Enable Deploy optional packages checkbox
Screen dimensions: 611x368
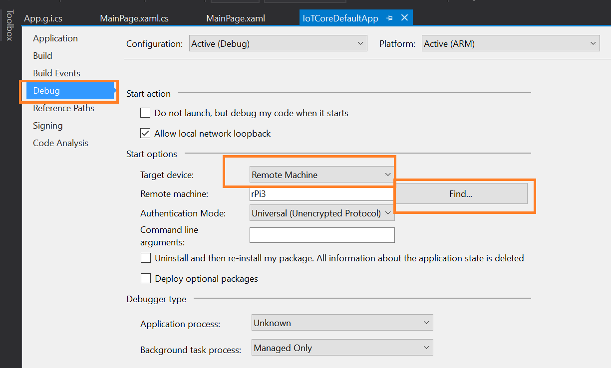point(145,278)
